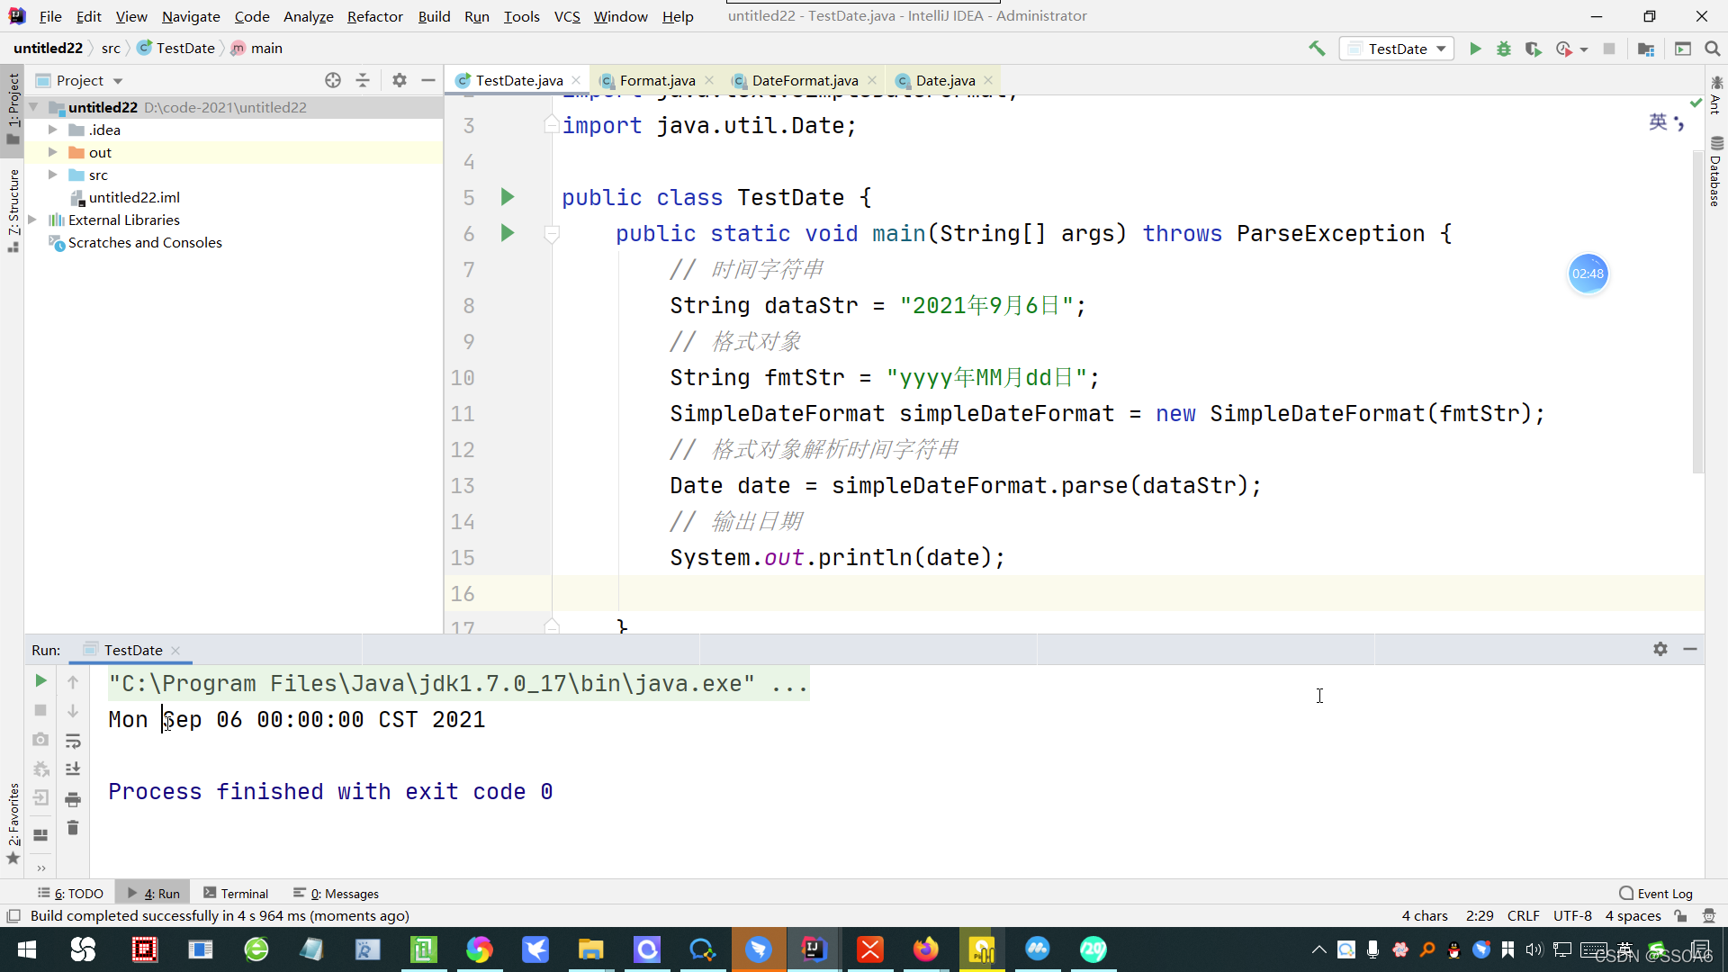The height and width of the screenshot is (972, 1728).
Task: Open the Database side panel
Action: pyautogui.click(x=1716, y=171)
